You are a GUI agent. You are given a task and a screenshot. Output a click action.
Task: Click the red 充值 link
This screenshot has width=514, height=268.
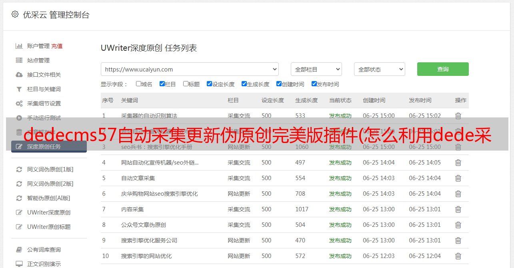(x=57, y=46)
